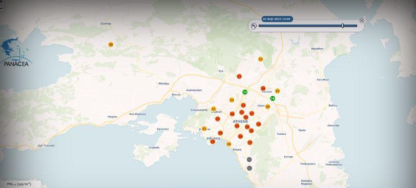
Task: Click the Koropi place label
Action: 288,157
